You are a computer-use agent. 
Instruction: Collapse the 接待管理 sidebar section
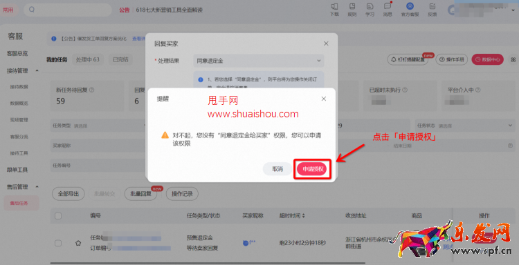coord(37,70)
